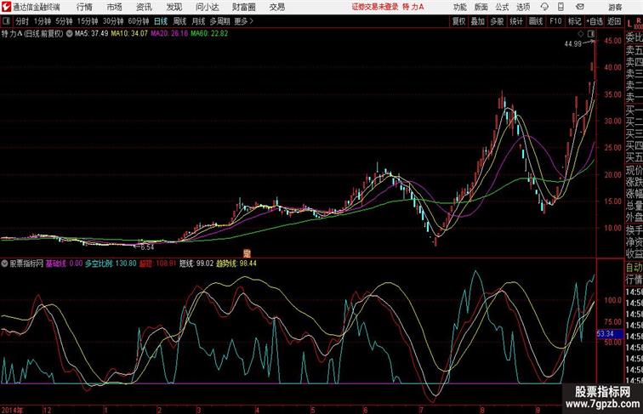Select the 日线 daily period
643x414 pixels.
[x=161, y=21]
